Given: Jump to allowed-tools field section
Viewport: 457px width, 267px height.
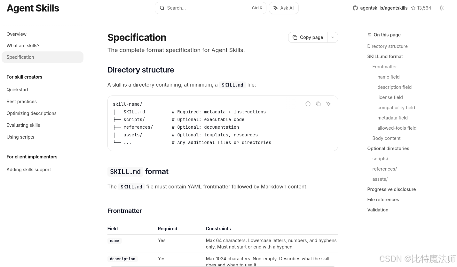Looking at the screenshot, I should (x=397, y=128).
